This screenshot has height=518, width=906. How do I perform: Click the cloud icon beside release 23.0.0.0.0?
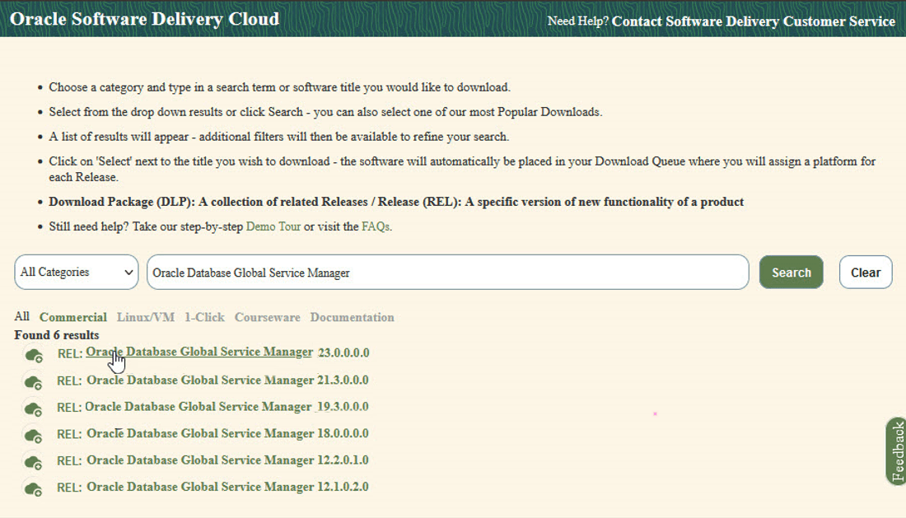tap(32, 354)
